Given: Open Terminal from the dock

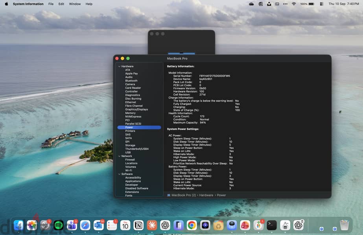Looking at the screenshot, I should 272,225.
